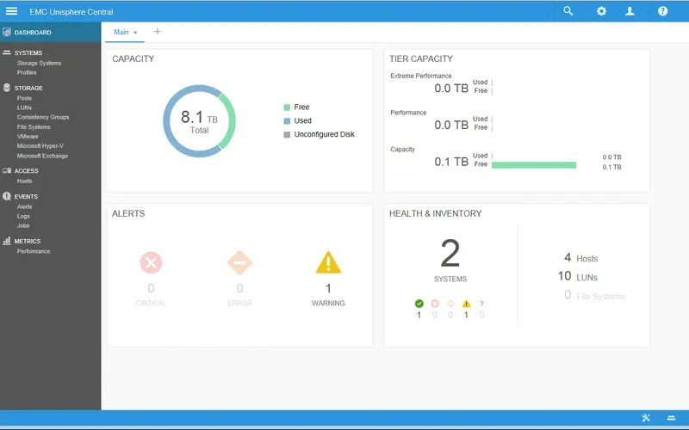
Task: Open Microsoft Exchange view
Action: (42, 156)
